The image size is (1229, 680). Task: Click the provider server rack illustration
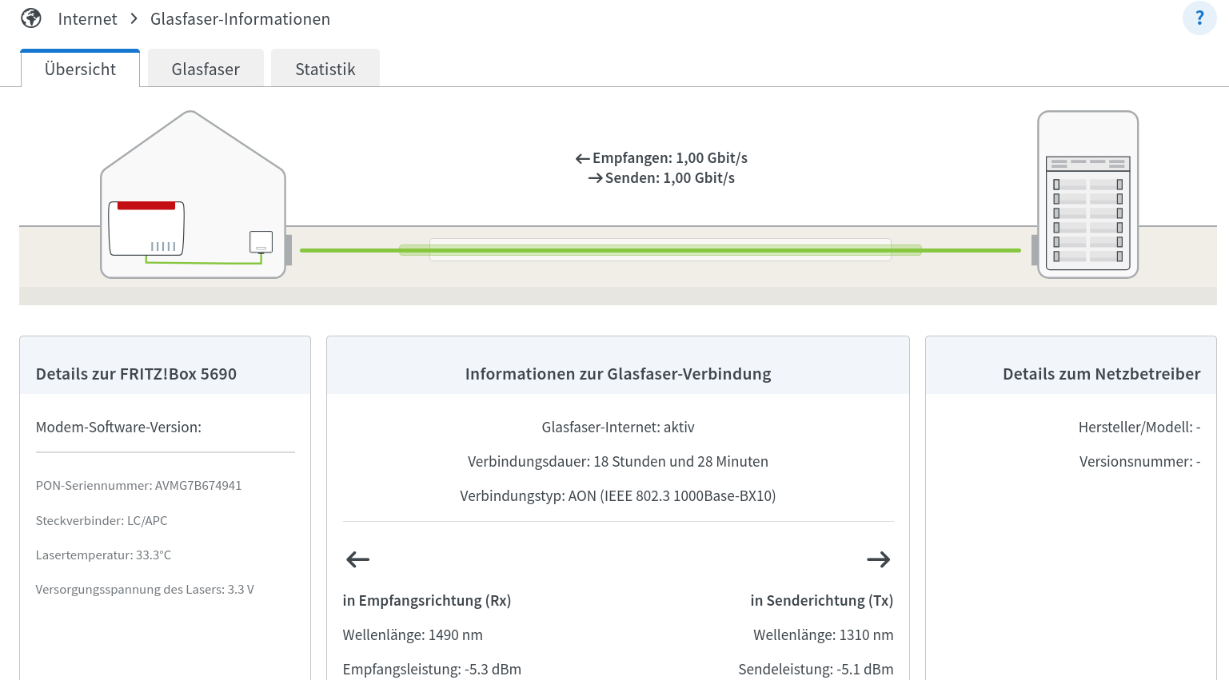click(x=1087, y=195)
